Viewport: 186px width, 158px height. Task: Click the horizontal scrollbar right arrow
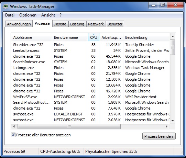coord(166,126)
